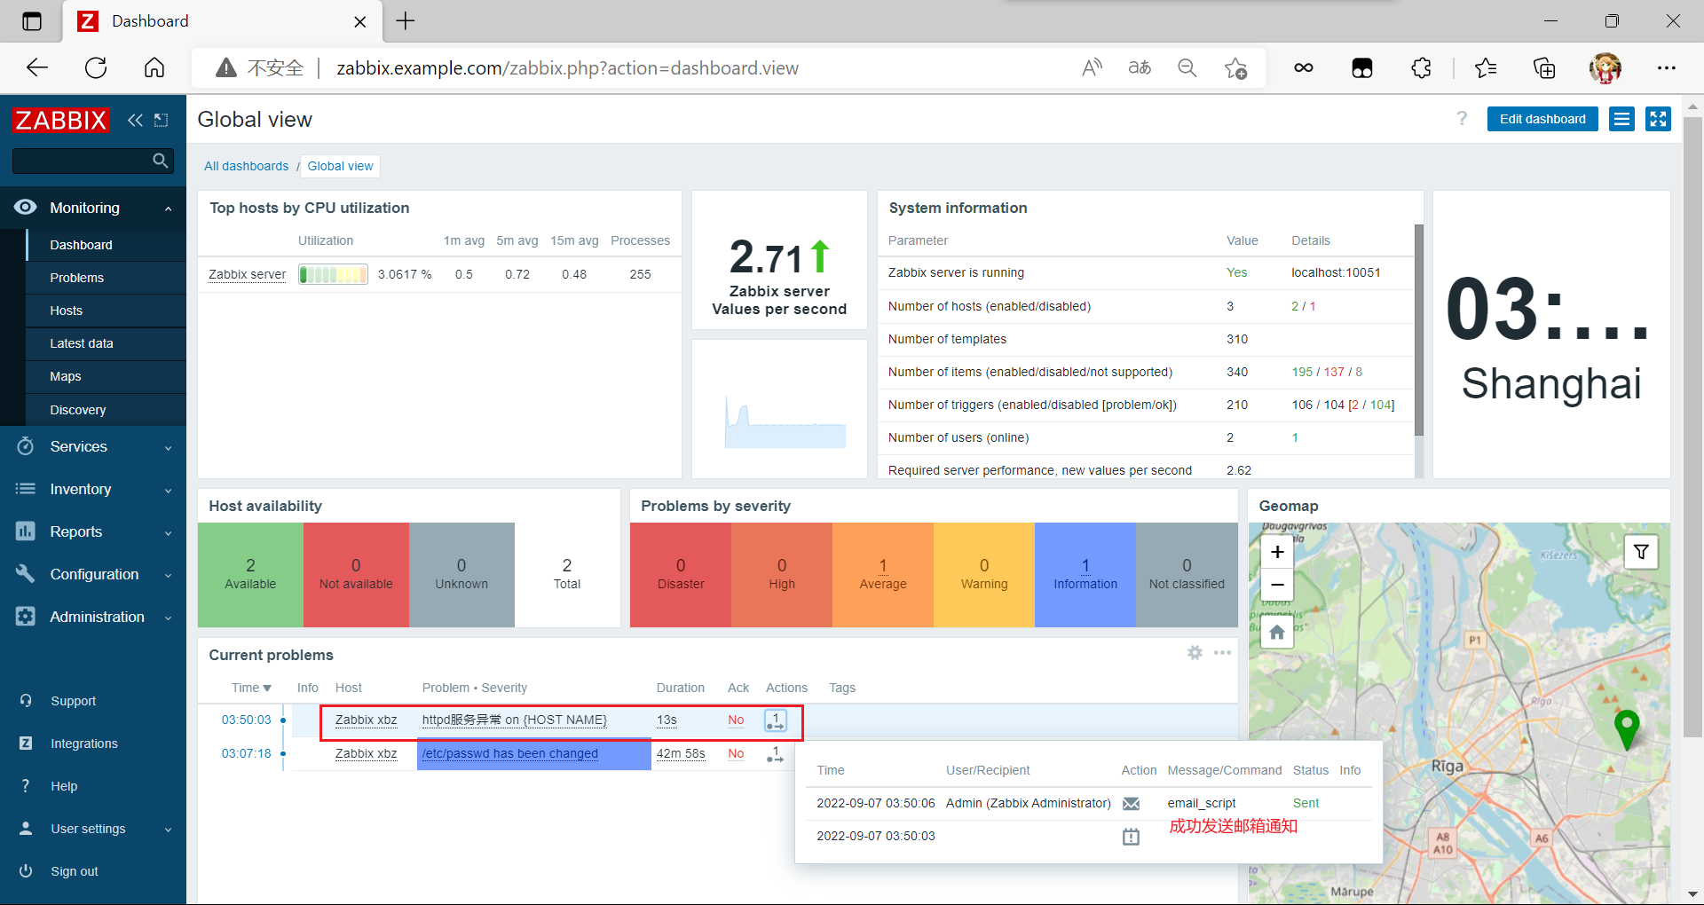Add page to favorites star icon
Viewport: 1704px width, 905px height.
click(1235, 67)
